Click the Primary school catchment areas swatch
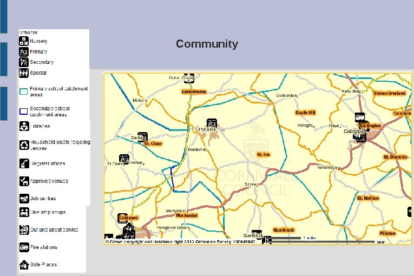Viewport: 414px width, 276px height. coord(23,91)
